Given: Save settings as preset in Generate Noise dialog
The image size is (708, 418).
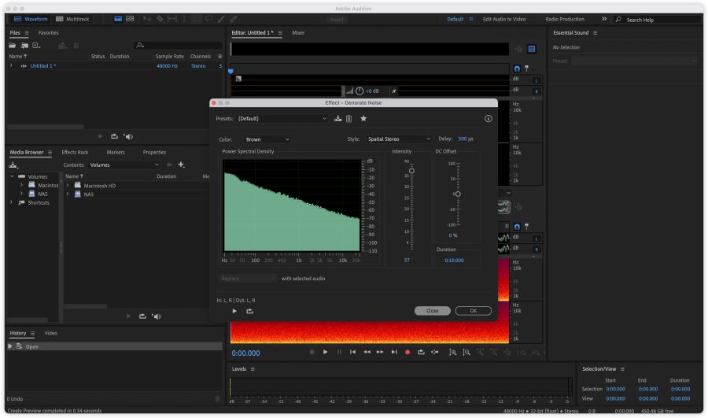Looking at the screenshot, I should pyautogui.click(x=337, y=119).
